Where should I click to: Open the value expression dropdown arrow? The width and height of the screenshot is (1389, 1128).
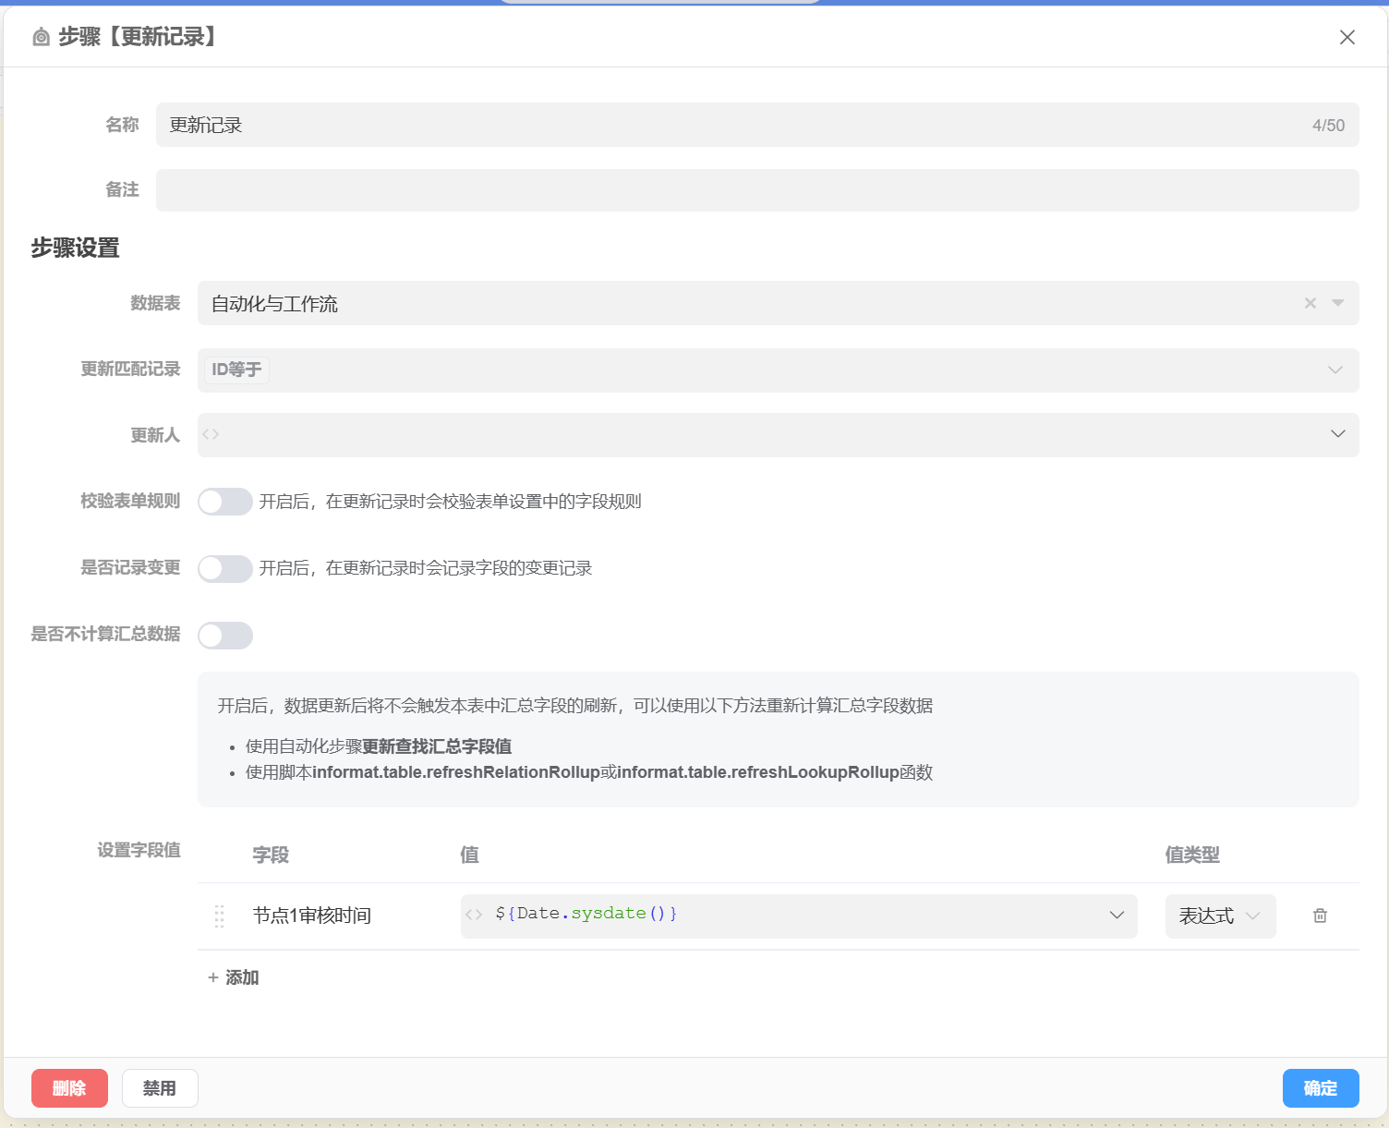[1117, 915]
